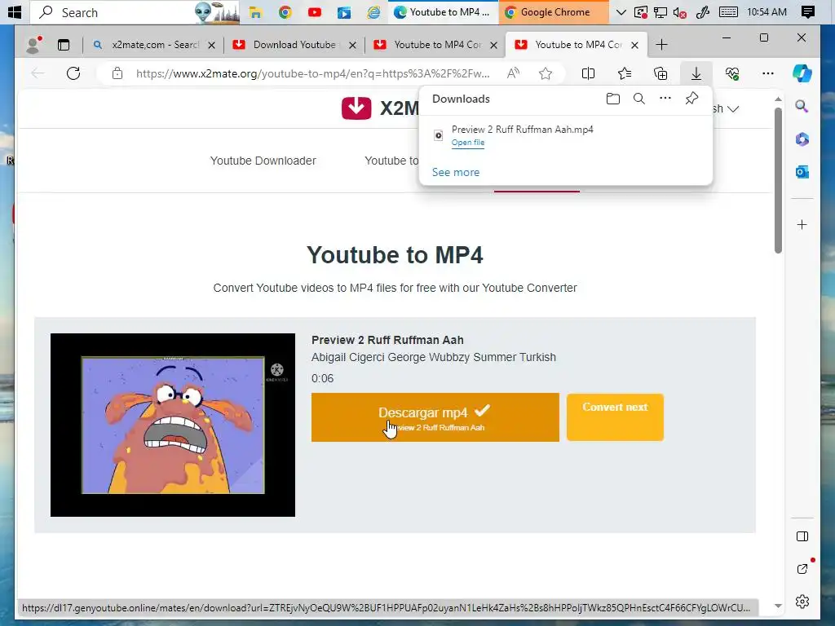This screenshot has width=835, height=626.
Task: Open the sidebar external link icon
Action: 802,568
